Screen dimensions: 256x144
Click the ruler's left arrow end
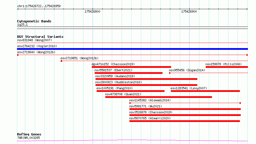[x=18, y=9]
